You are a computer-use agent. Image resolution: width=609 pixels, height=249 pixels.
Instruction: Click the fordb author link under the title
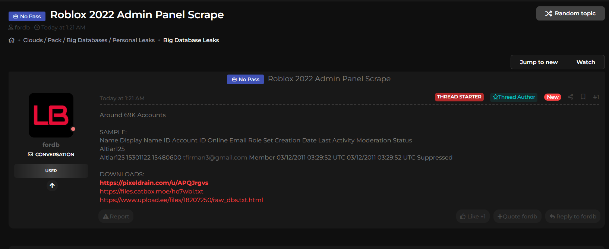(22, 28)
